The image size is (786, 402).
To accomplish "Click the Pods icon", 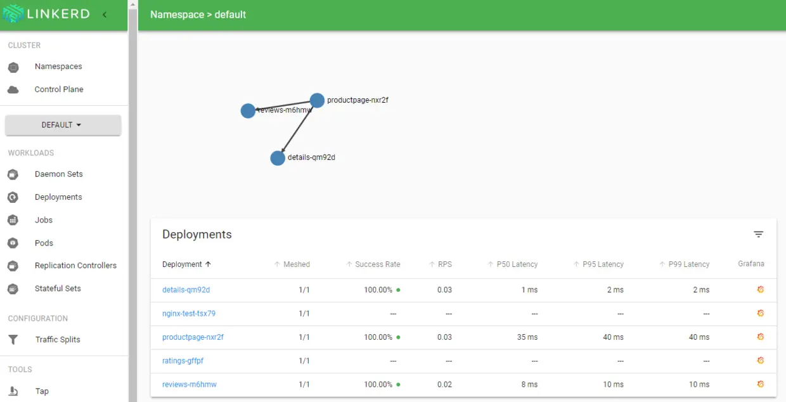I will click(13, 243).
